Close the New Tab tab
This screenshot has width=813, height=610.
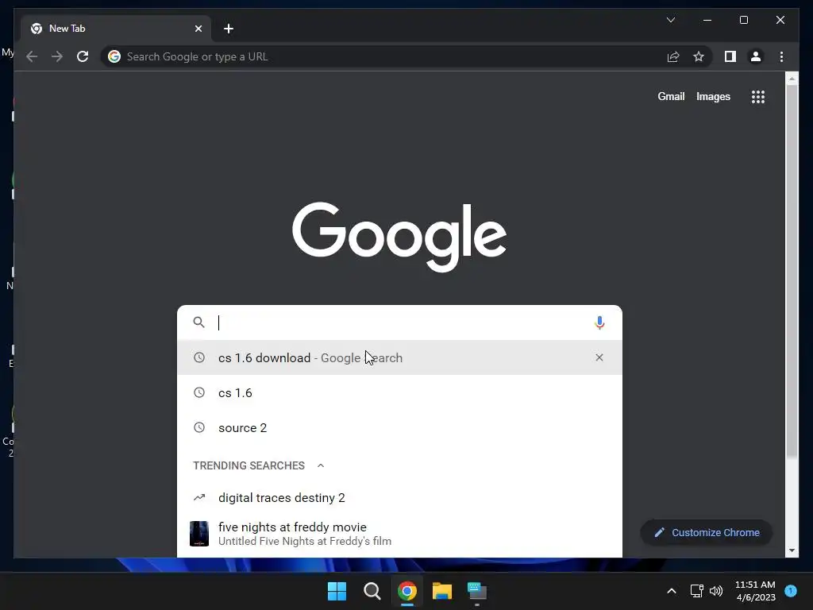[198, 29]
